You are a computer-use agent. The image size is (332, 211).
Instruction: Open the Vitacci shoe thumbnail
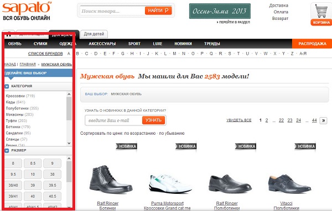pyautogui.click(x=289, y=184)
